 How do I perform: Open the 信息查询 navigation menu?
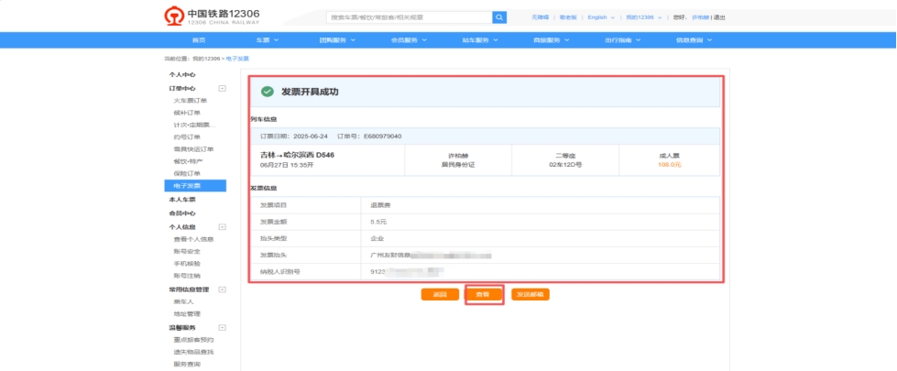click(x=694, y=40)
